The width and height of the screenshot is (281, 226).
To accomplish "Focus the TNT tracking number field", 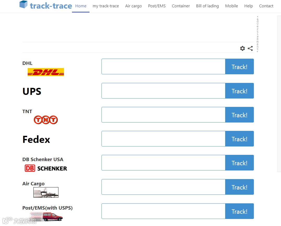I will click(163, 115).
